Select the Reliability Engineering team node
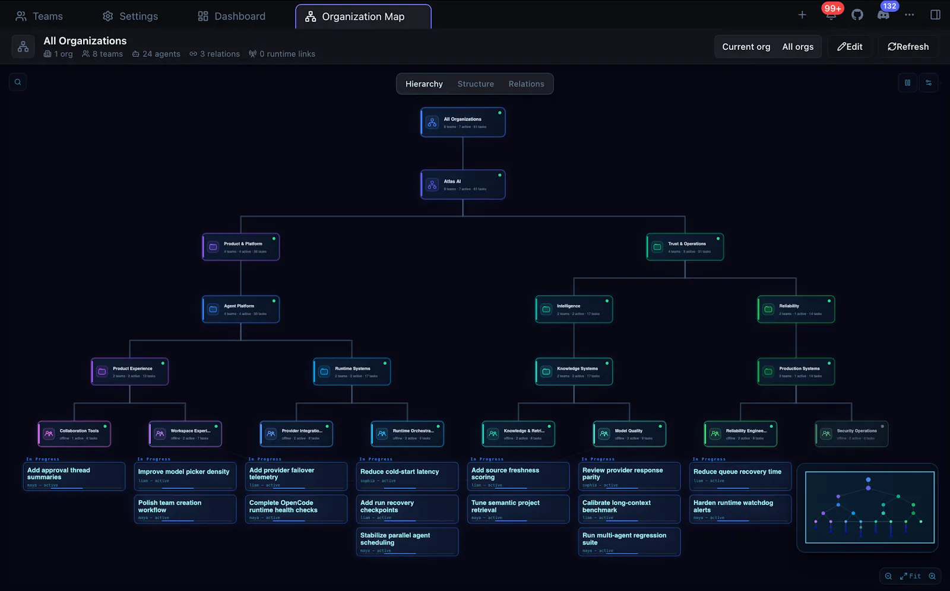The height and width of the screenshot is (591, 950). click(x=740, y=434)
